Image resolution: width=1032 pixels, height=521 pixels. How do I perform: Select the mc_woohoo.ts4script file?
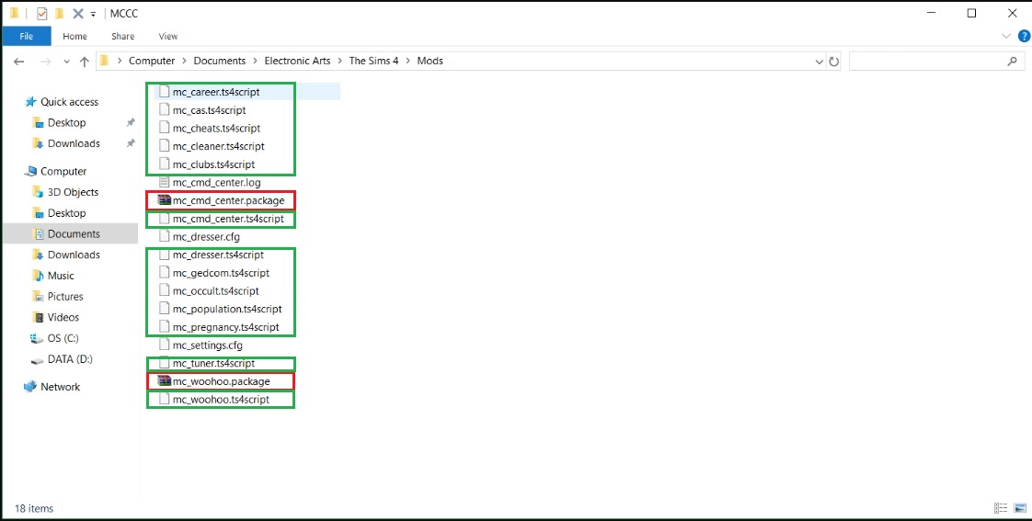pos(221,400)
